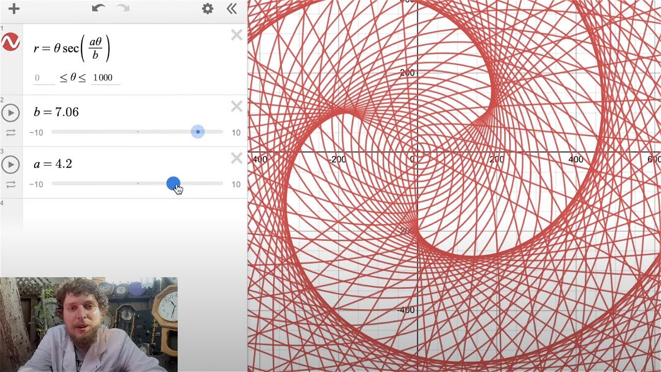
Task: Open the graph settings gear
Action: tap(208, 9)
